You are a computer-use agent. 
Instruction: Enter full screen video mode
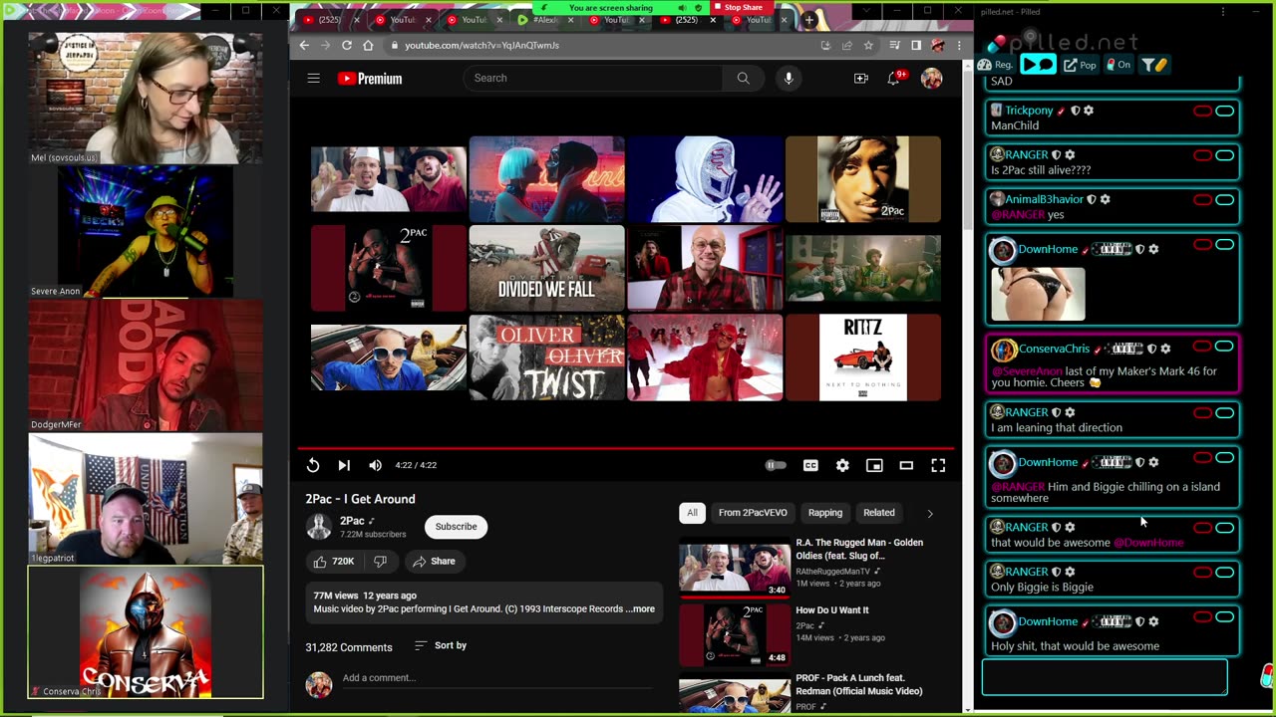point(938,465)
